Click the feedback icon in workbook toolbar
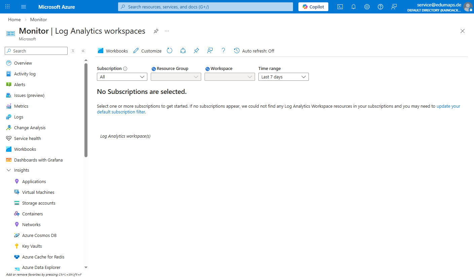Viewport: 474px width, 277px height. pos(210,51)
